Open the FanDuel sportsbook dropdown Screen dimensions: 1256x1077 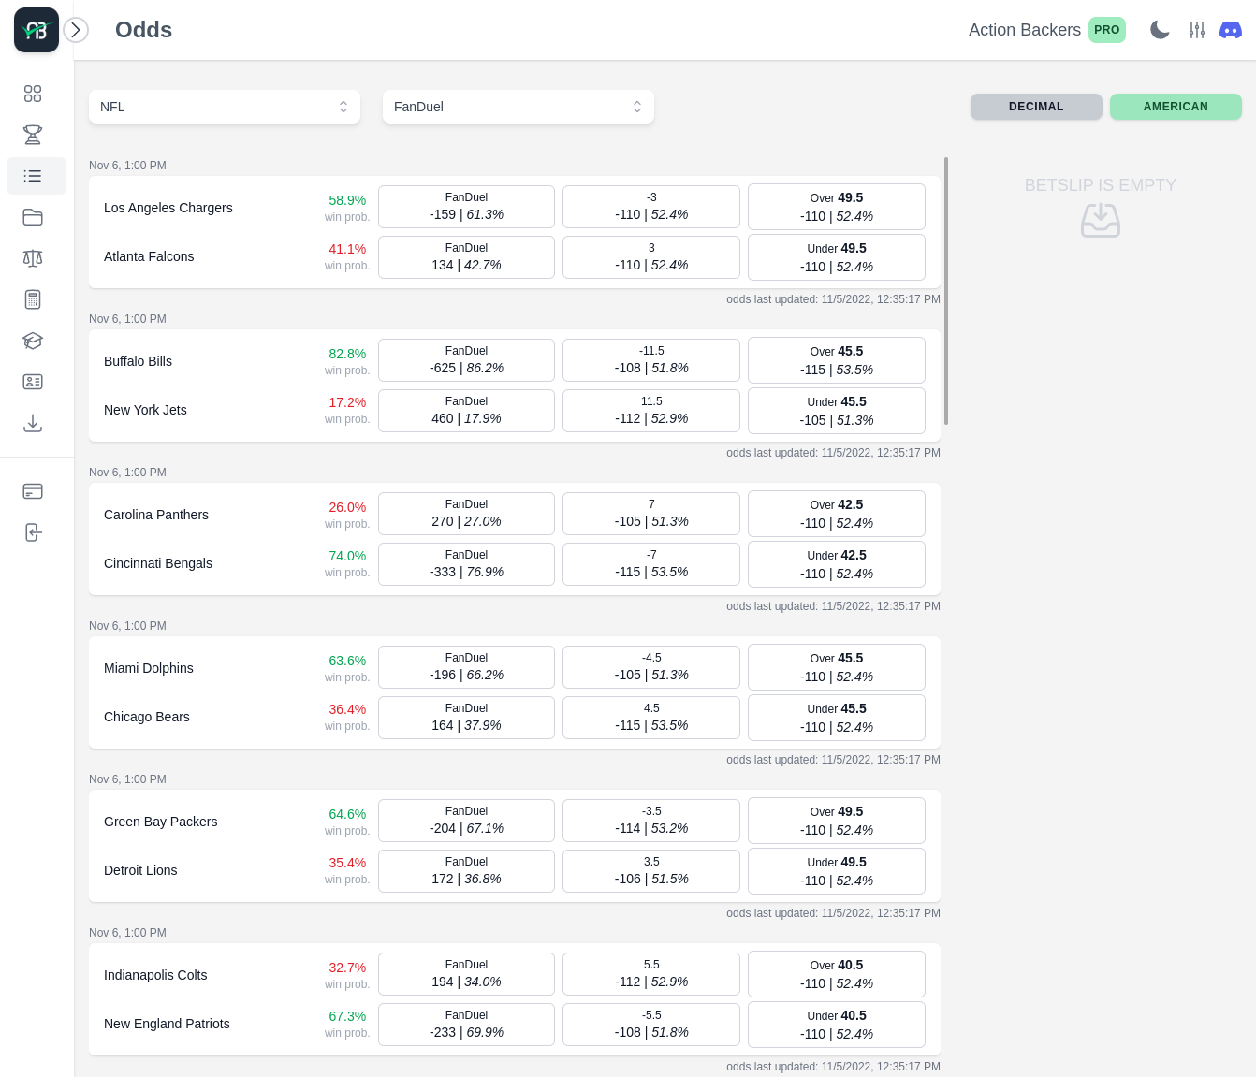pos(518,107)
